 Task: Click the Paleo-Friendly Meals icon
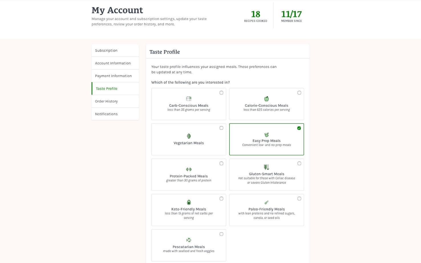pos(267,202)
